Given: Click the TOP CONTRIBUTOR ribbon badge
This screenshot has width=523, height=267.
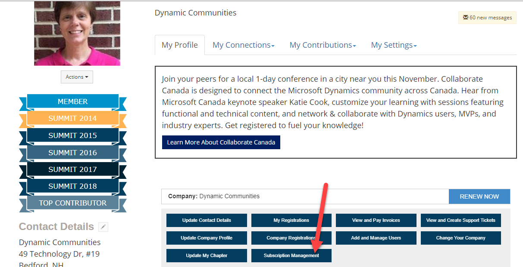Looking at the screenshot, I should point(73,203).
